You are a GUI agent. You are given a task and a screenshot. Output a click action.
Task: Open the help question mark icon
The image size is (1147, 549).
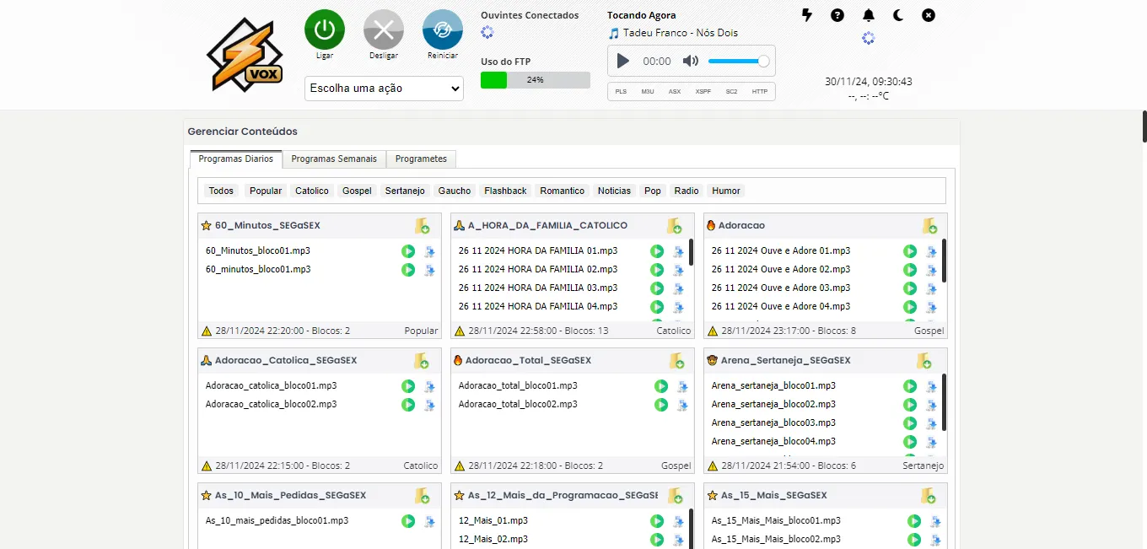tap(837, 15)
